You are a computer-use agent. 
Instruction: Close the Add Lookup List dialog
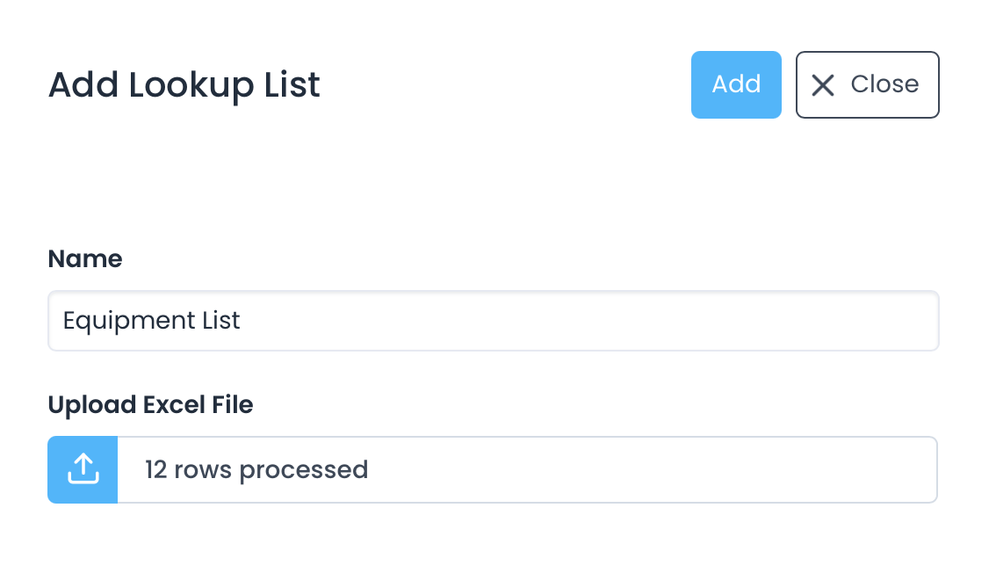pos(867,84)
